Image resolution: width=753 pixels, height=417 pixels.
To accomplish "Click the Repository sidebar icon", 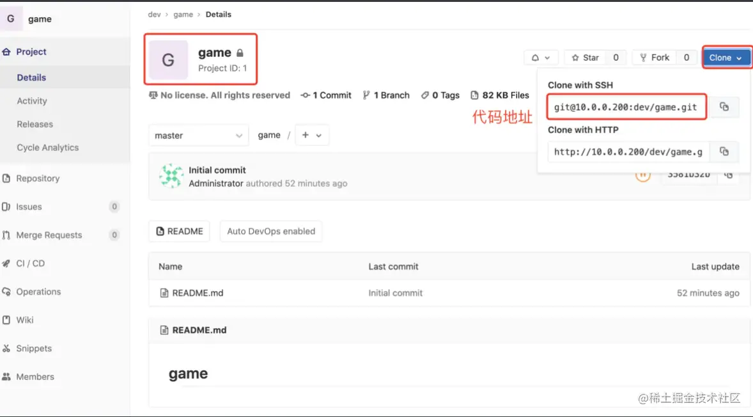I will click(6, 178).
